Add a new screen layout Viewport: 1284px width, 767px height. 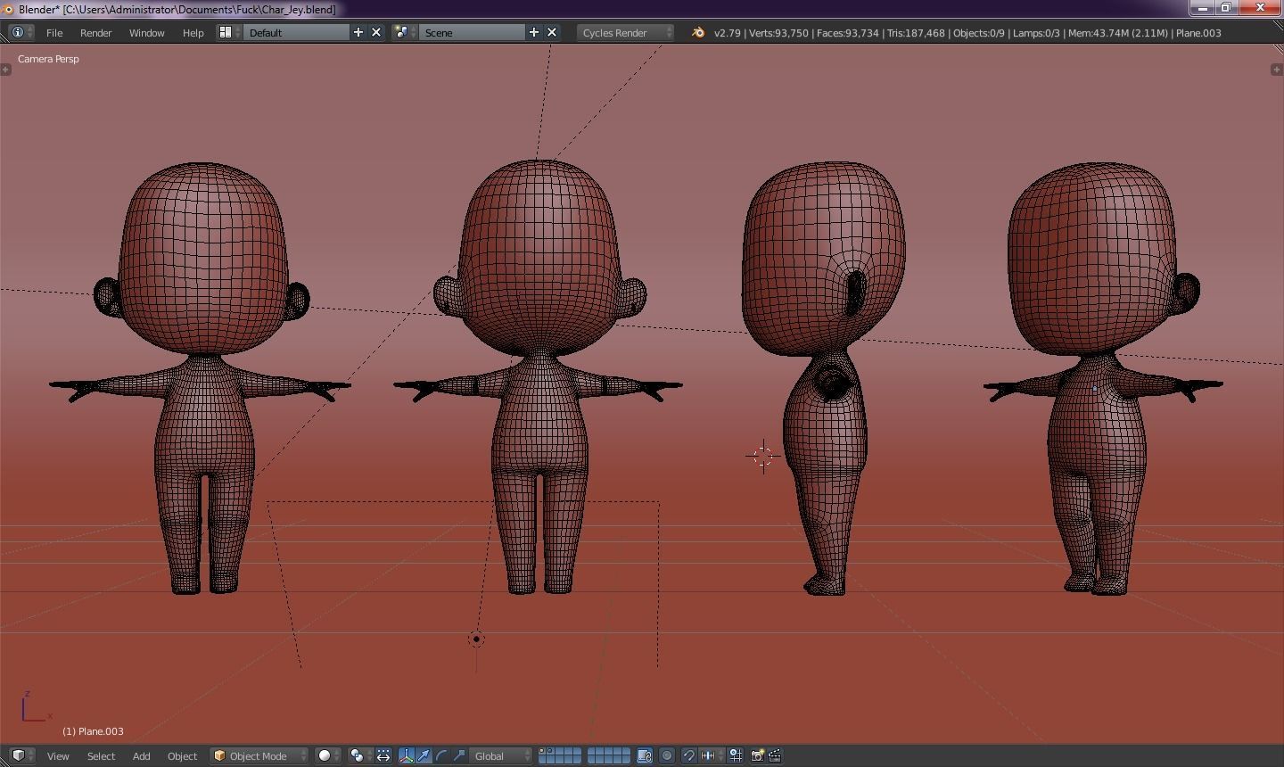click(358, 32)
